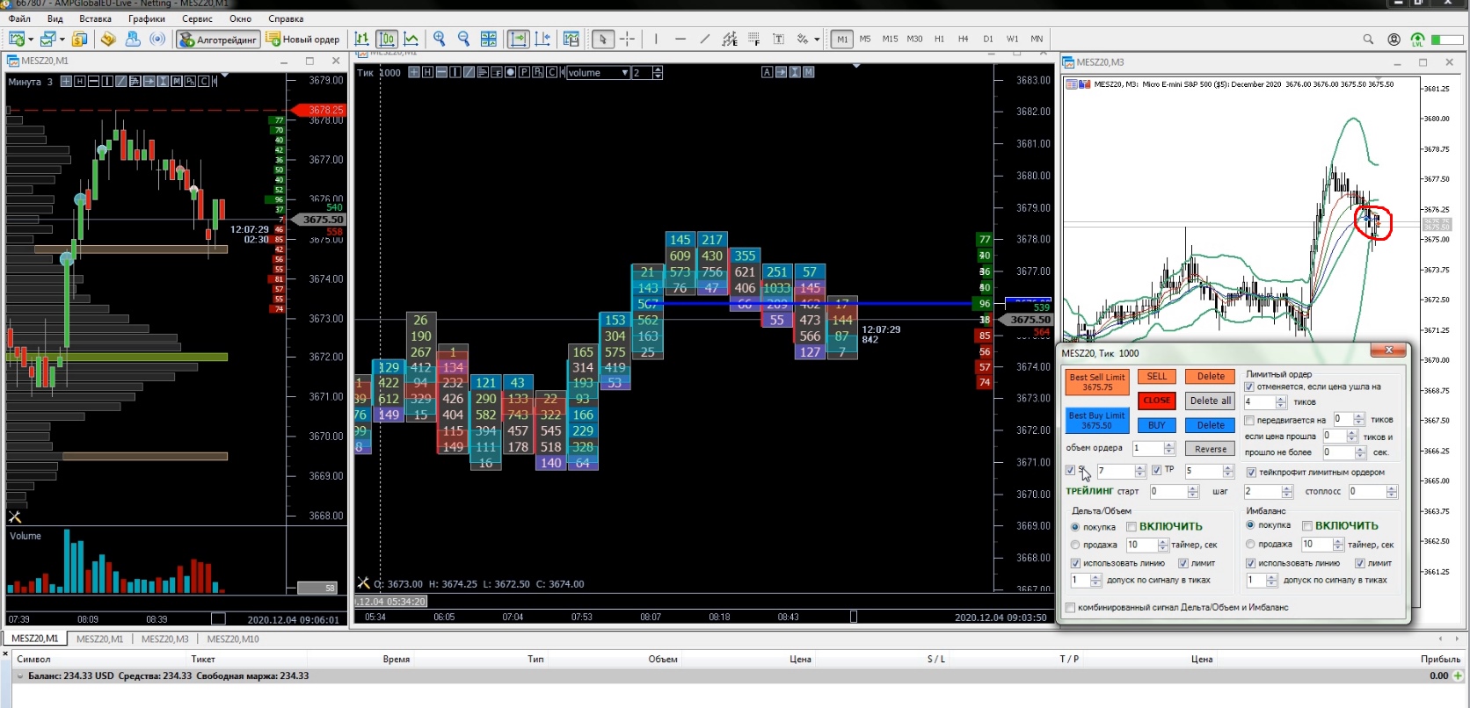Open the Сервис menu
The width and height of the screenshot is (1470, 708).
(197, 18)
